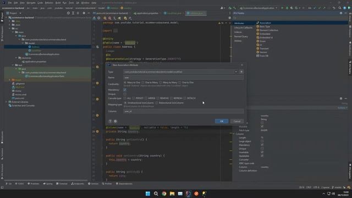The image size is (352, 198).
Task: Select Element Collection in JPA Palette
Action: point(269,30)
